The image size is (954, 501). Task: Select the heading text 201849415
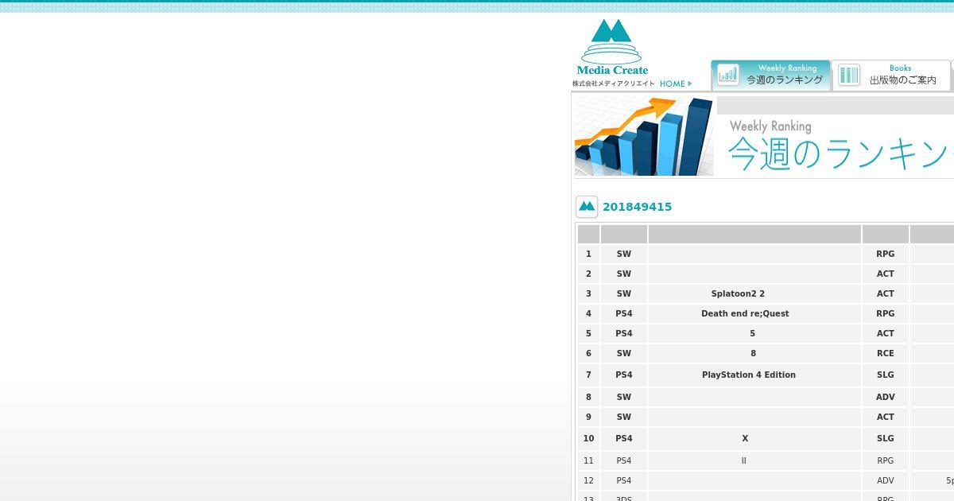coord(637,207)
